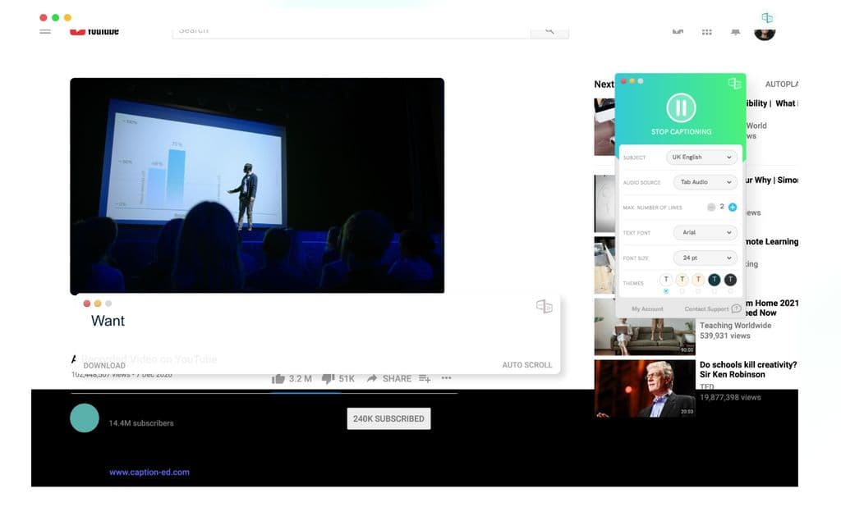The height and width of the screenshot is (507, 841).
Task: Select the peach theme swatch
Action: tap(698, 279)
